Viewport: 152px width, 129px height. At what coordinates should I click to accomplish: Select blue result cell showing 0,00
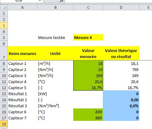[121, 100]
